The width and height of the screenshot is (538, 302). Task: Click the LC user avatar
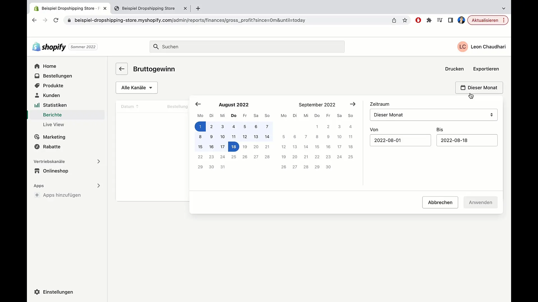(x=462, y=47)
